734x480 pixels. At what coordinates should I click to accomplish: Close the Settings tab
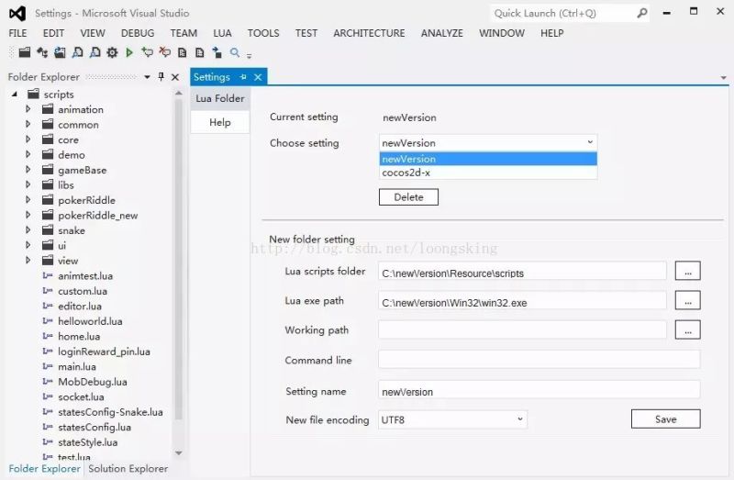click(x=258, y=77)
